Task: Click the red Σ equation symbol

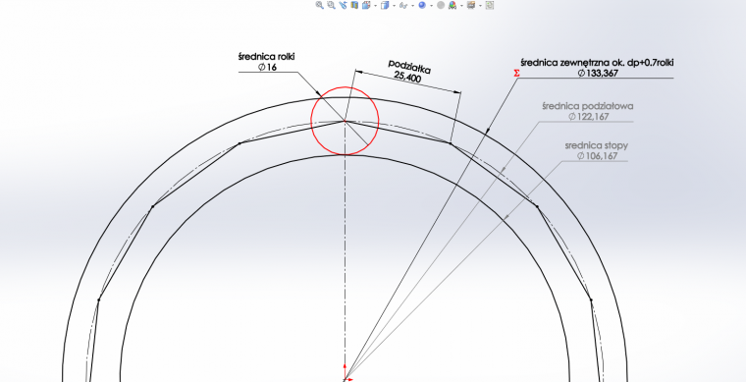Action: pyautogui.click(x=516, y=74)
